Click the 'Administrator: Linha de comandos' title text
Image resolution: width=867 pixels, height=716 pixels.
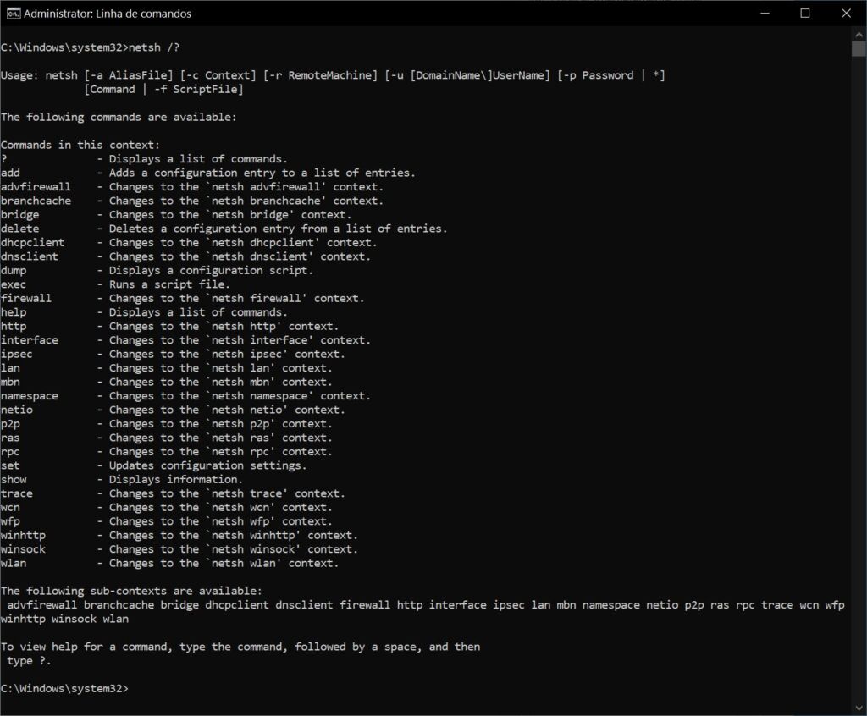pyautogui.click(x=107, y=14)
